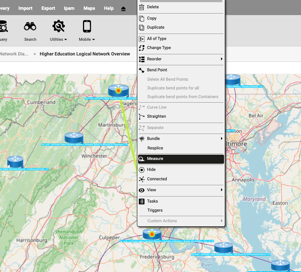Choose Straighten for the selected link
This screenshot has height=272, width=301.
(x=157, y=117)
